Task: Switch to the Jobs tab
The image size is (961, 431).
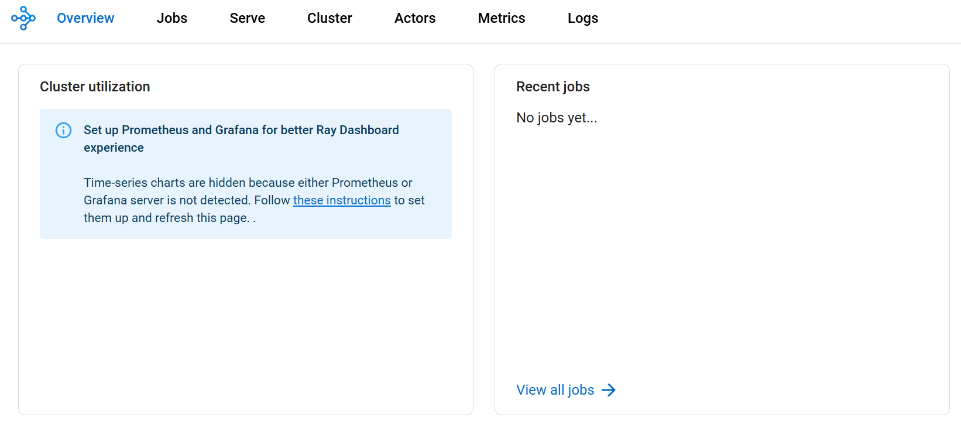Action: pos(171,18)
